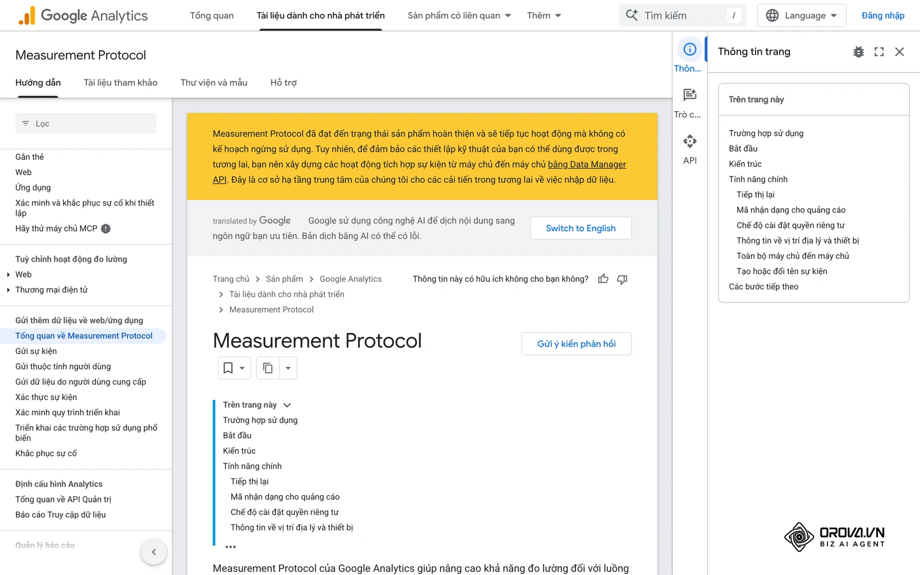Open the Data Manager API link
The height and width of the screenshot is (575, 920).
587,164
